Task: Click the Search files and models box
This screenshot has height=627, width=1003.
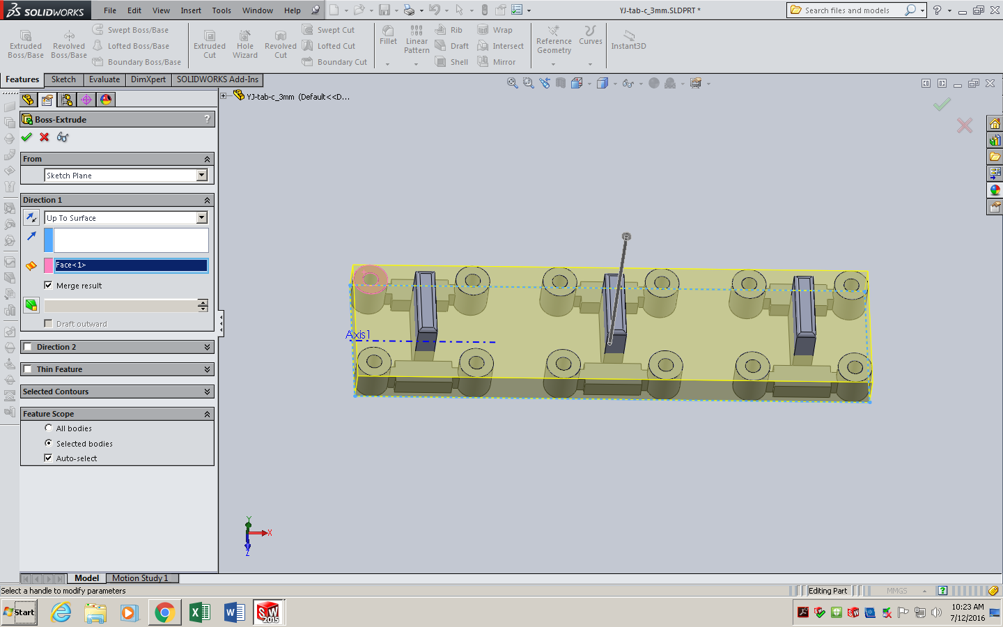Action: pos(847,10)
